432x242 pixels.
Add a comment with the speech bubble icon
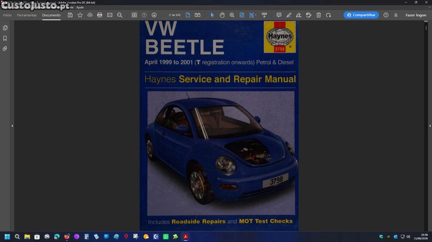[279, 15]
